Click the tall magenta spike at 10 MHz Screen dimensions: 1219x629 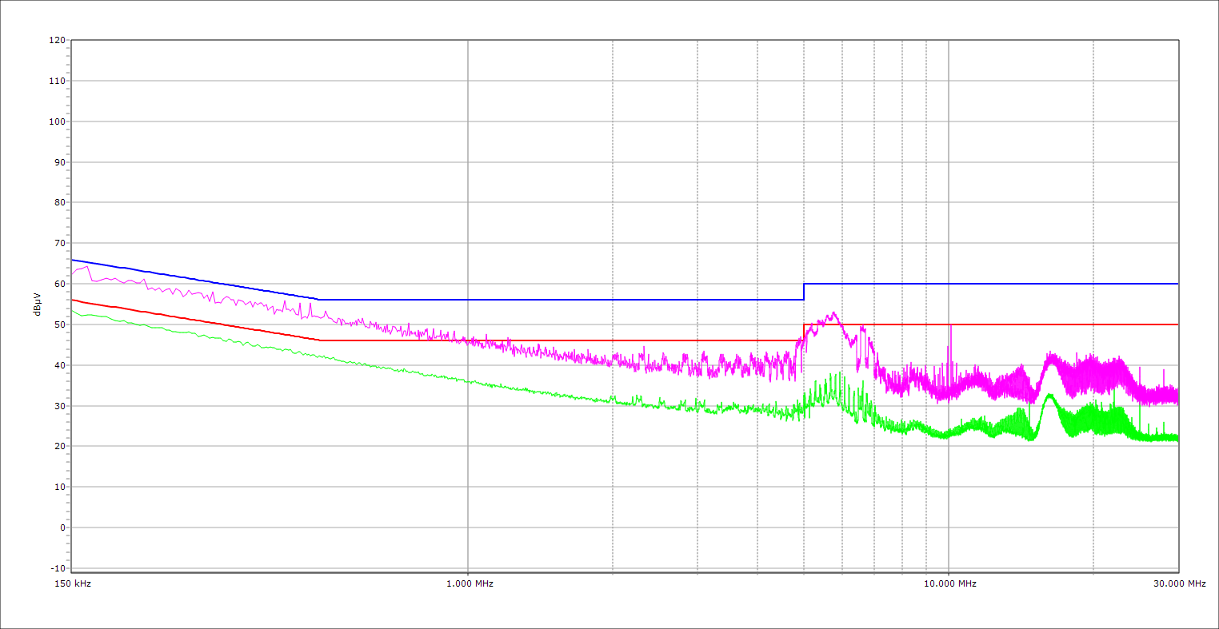click(x=949, y=328)
